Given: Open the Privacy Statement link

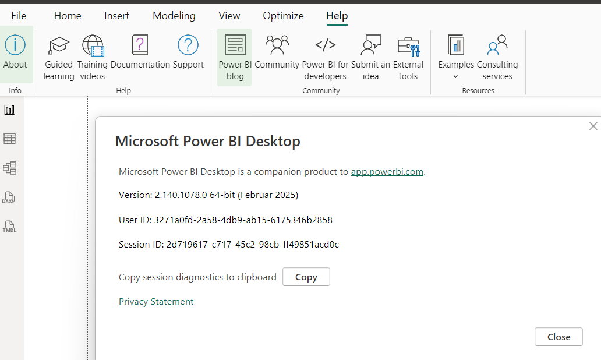Looking at the screenshot, I should (156, 302).
